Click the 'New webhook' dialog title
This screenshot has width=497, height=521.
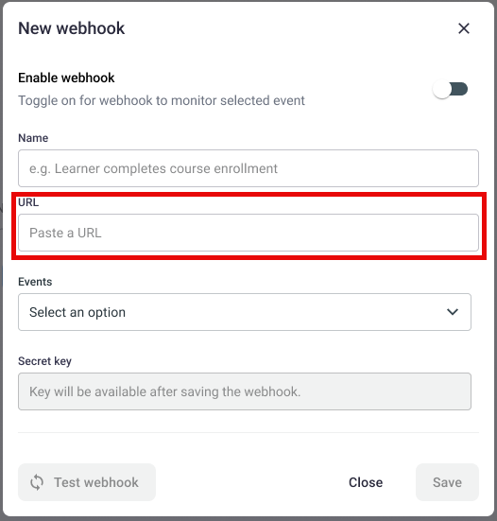coord(72,28)
